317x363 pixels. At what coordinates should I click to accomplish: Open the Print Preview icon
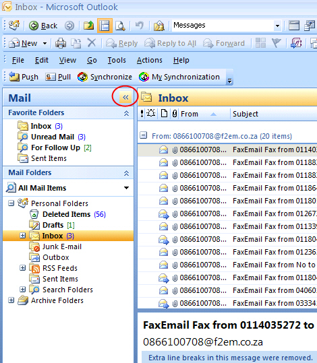pos(120,26)
